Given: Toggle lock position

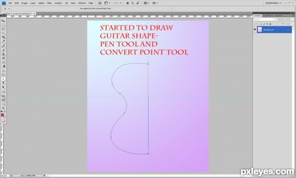Looking at the screenshot, I should (x=267, y=24).
